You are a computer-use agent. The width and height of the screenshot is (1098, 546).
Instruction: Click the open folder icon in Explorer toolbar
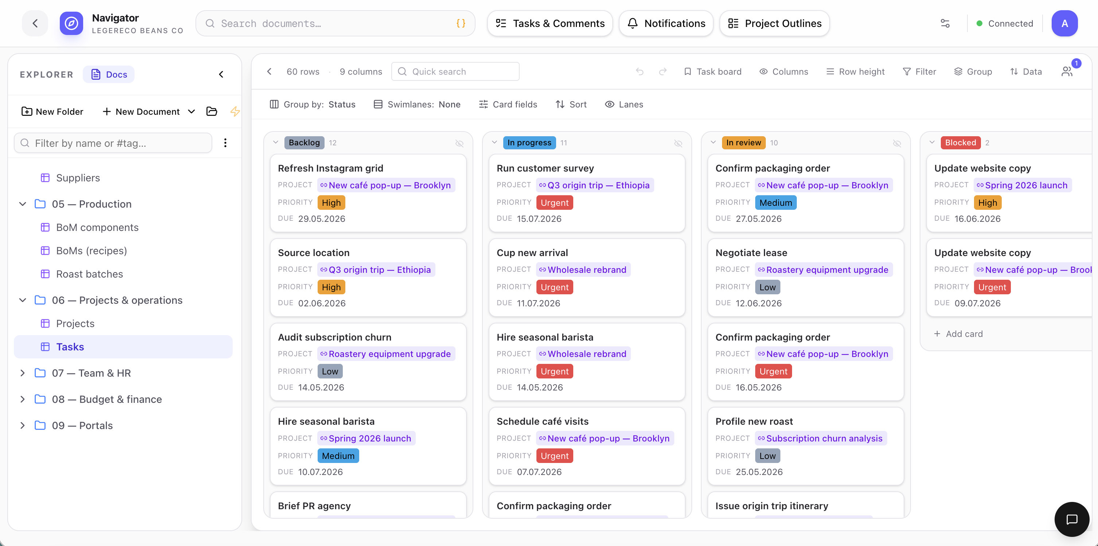(212, 111)
